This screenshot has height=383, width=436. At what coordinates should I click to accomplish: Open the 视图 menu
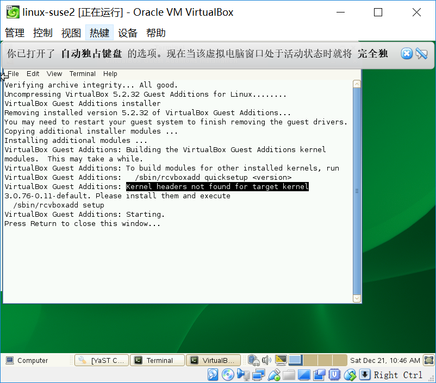click(x=71, y=33)
